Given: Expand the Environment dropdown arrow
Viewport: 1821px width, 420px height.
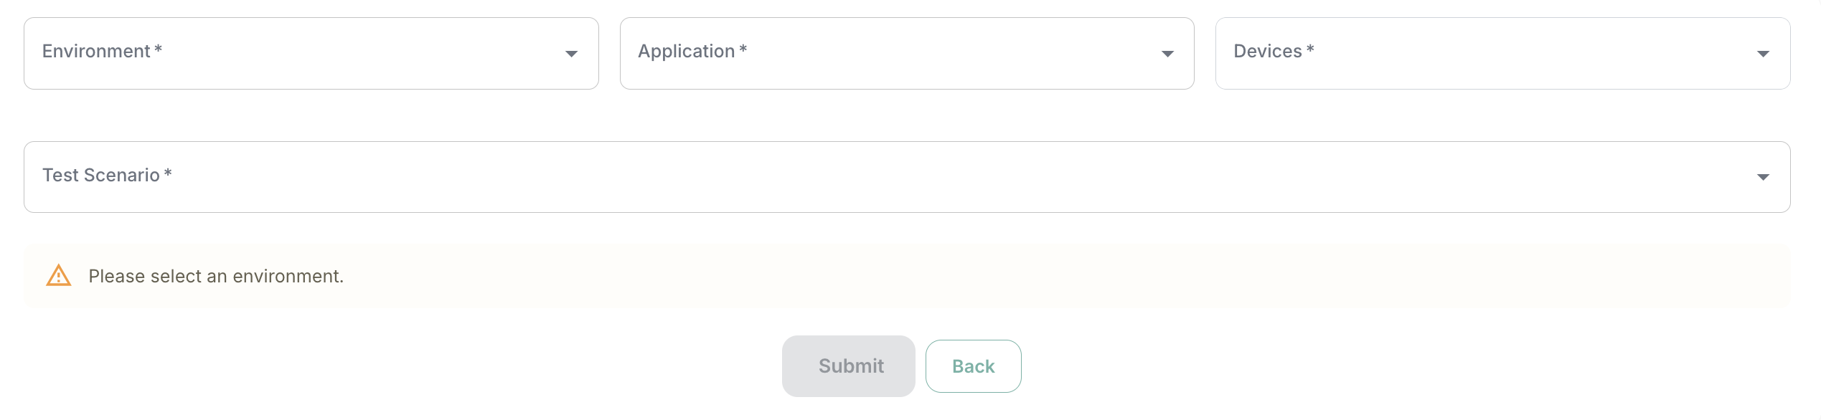Looking at the screenshot, I should click(571, 54).
